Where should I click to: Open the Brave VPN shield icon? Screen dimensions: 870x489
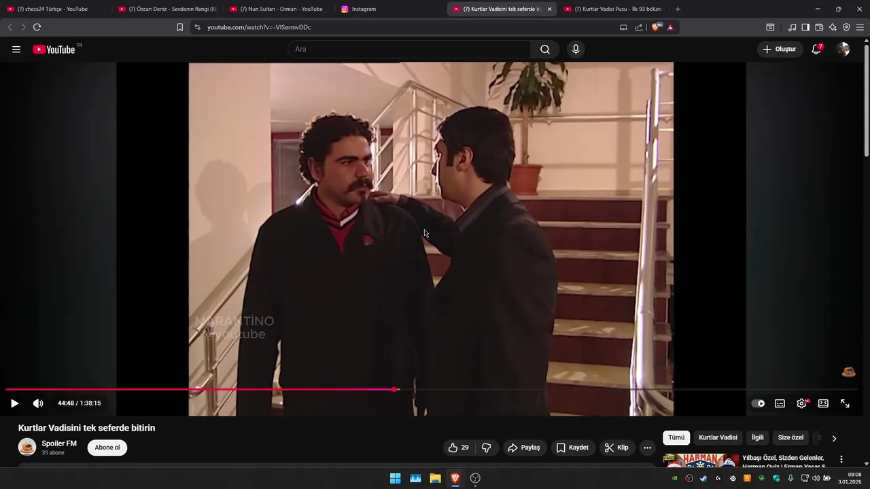coord(846,27)
